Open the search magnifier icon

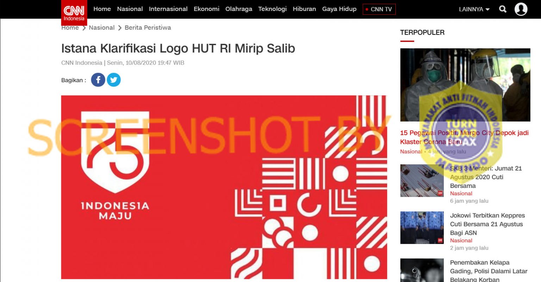click(503, 9)
